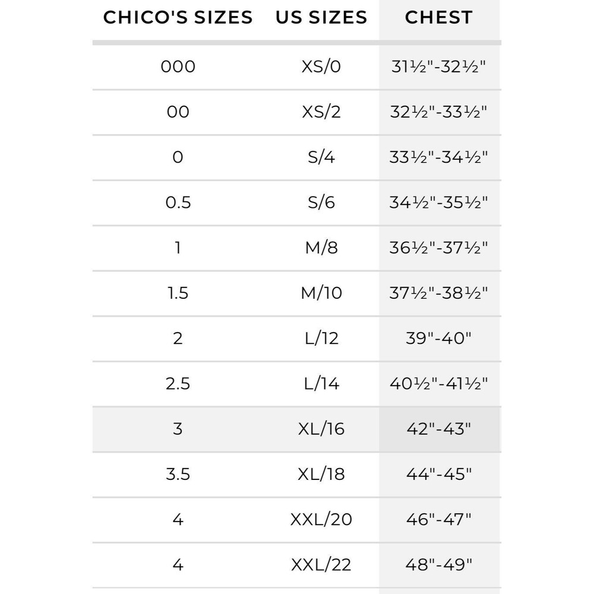Click the XXL/22 US size cell

[321, 565]
